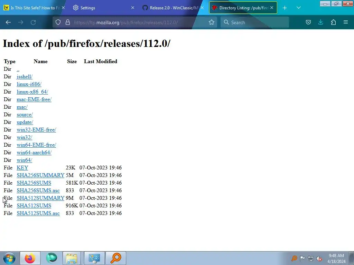Viewport: 354px width, 265px height.
Task: Open the SHA512SUMS file
Action: [x=34, y=206]
